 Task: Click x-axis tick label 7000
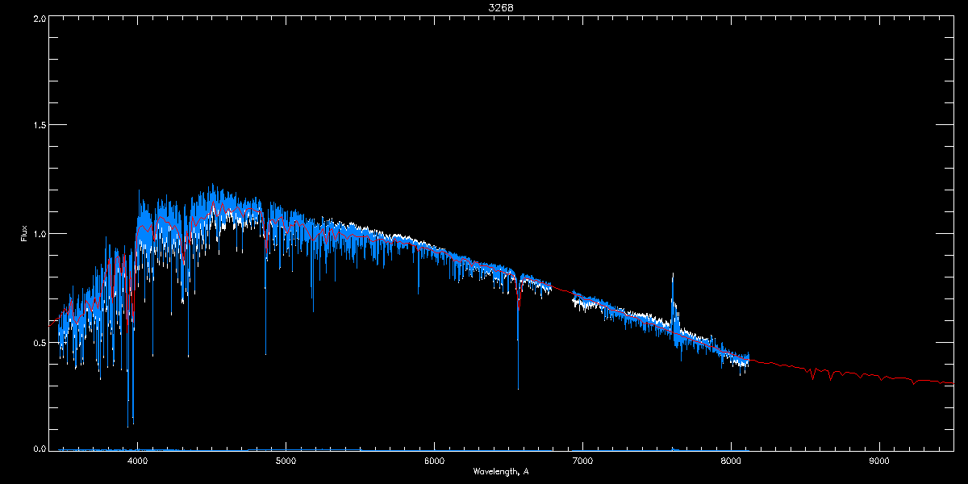[x=582, y=461]
